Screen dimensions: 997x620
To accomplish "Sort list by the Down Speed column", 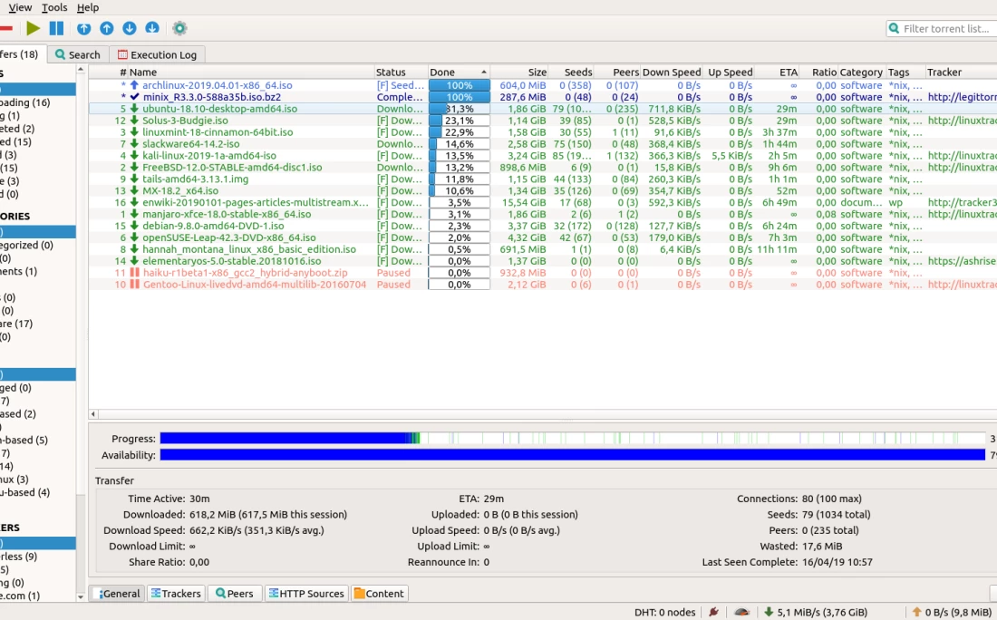I will [x=671, y=73].
